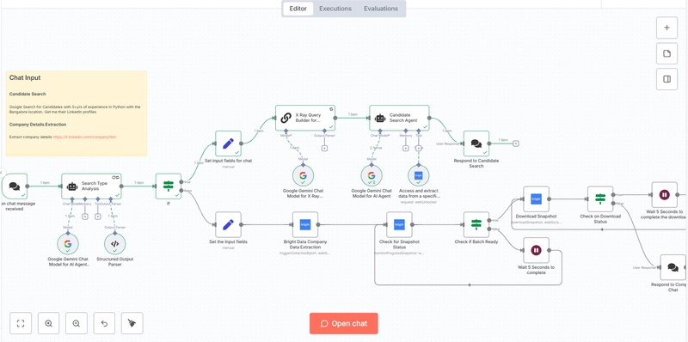The height and width of the screenshot is (342, 688).
Task: Add a sticky note using the note icon
Action: [x=667, y=53]
